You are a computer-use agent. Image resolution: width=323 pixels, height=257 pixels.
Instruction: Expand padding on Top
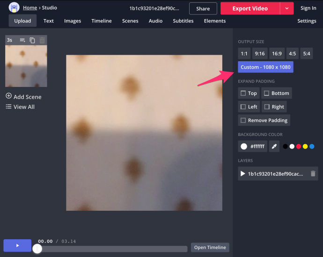[x=249, y=93]
